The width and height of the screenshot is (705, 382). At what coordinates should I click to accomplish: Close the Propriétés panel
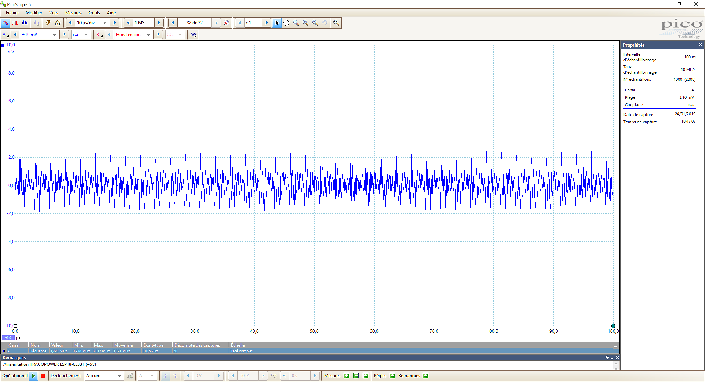[700, 45]
